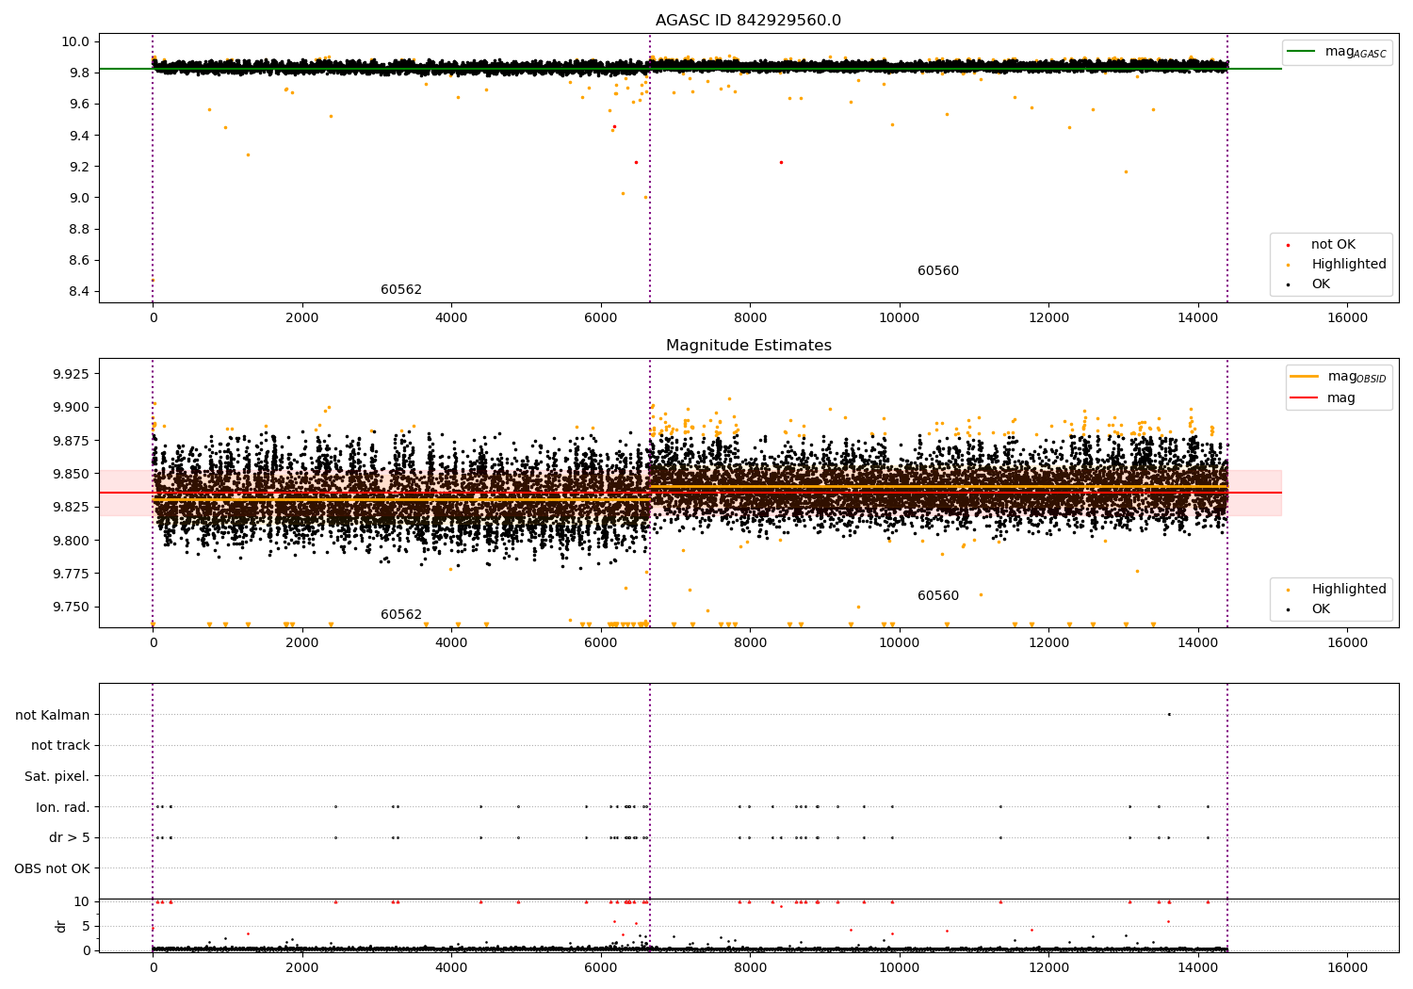This screenshot has width=1413, height=989.
Task: Click the '8.4' y-axis tick label
Action: click(x=79, y=291)
